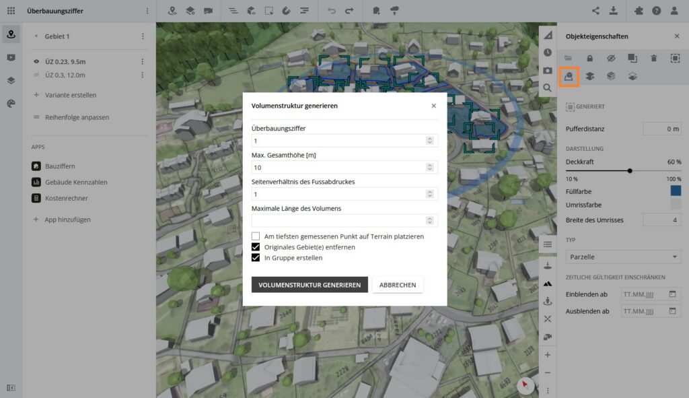
Task: Click the undo arrow in top toolbar
Action: pyautogui.click(x=331, y=11)
